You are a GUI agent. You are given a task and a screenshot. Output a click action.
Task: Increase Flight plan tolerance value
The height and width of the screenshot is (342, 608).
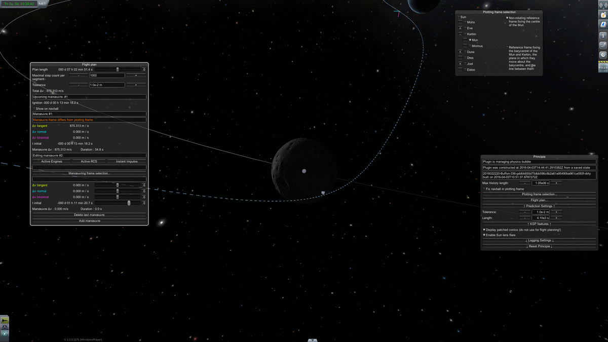(136, 85)
